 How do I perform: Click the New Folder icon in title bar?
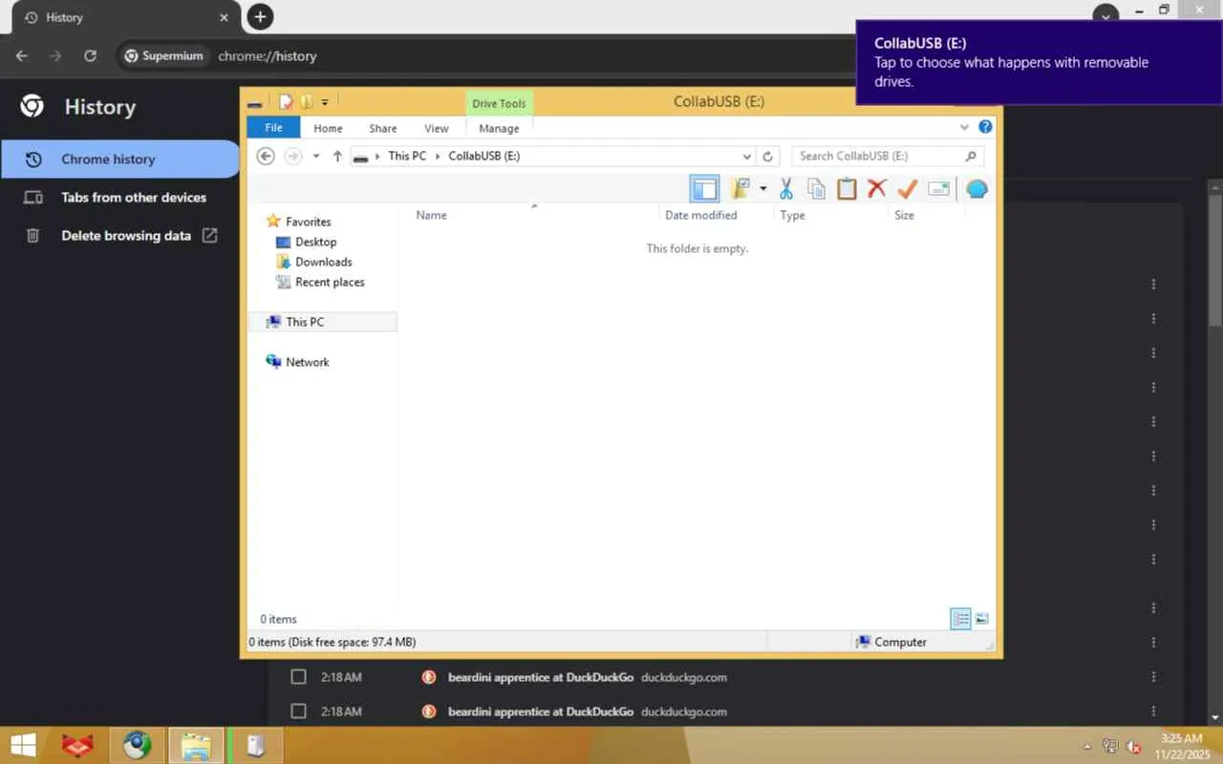307,102
